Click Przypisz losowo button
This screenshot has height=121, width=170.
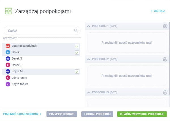click(61, 114)
